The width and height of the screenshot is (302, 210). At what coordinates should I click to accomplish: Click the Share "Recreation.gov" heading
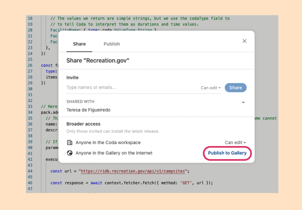(98, 61)
